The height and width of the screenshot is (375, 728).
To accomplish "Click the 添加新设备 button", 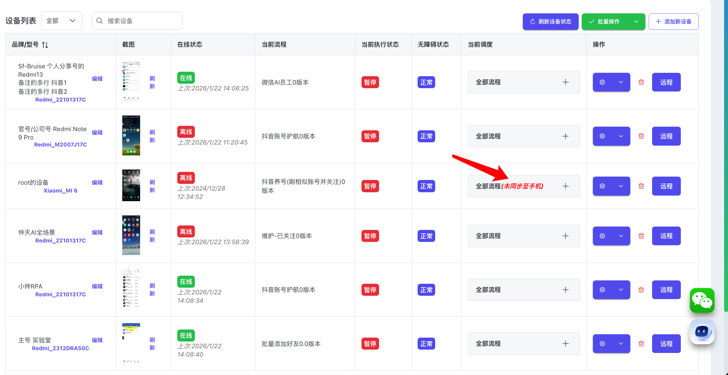I will pyautogui.click(x=673, y=21).
